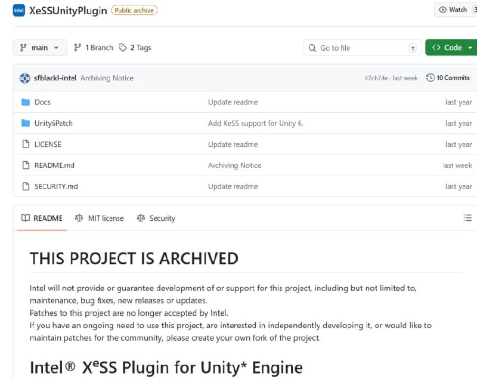Open the Unity6Patch folder icon
Image resolution: width=477 pixels, height=379 pixels.
click(x=26, y=124)
